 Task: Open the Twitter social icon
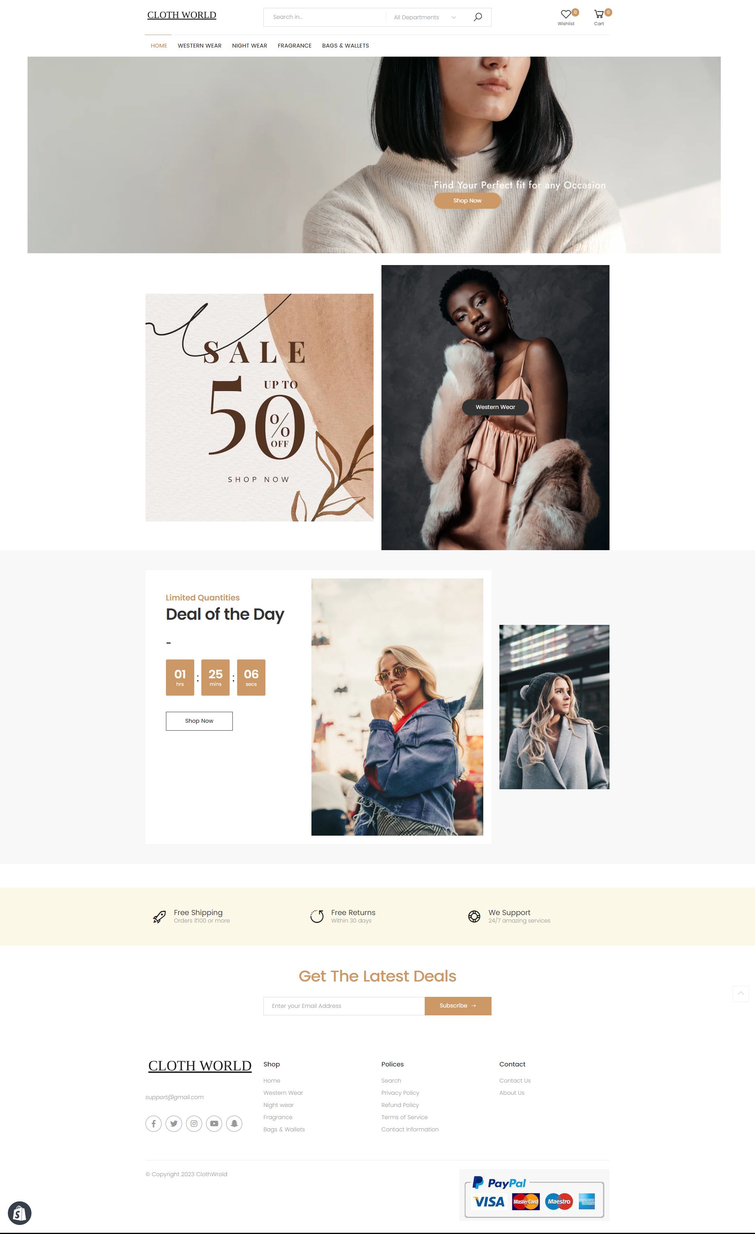tap(174, 1123)
